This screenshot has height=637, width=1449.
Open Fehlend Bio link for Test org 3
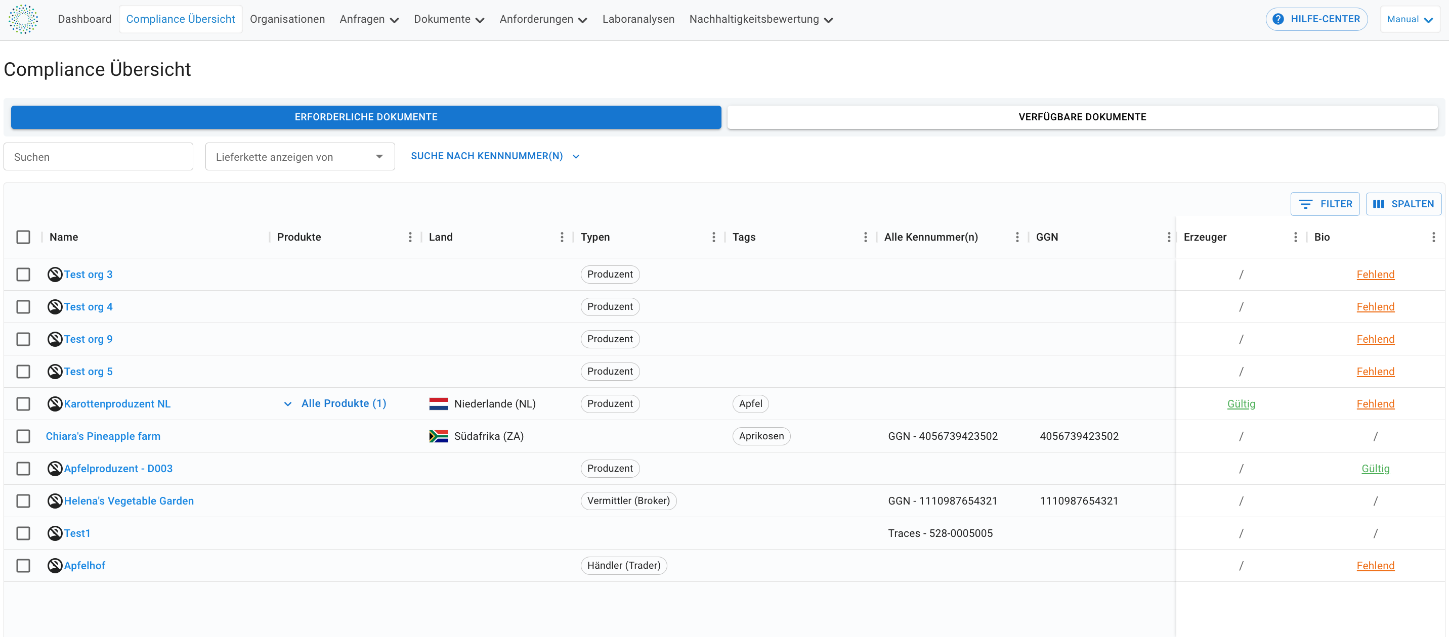click(1375, 275)
